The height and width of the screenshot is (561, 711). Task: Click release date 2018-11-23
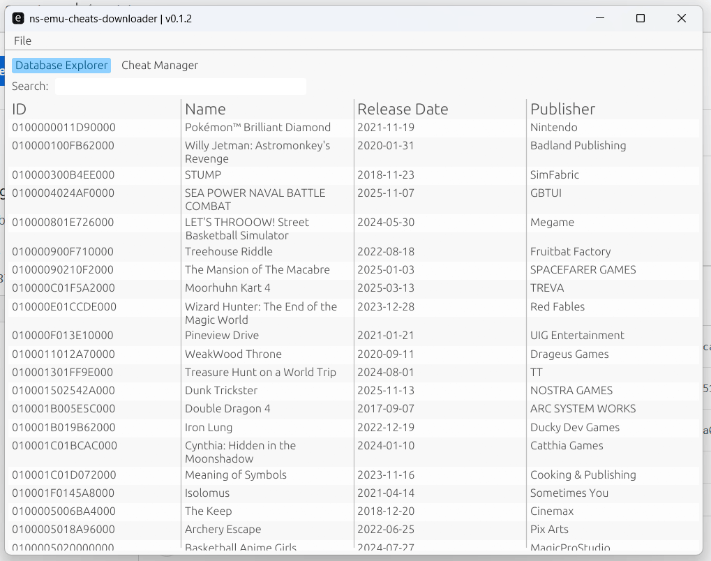[x=386, y=174]
